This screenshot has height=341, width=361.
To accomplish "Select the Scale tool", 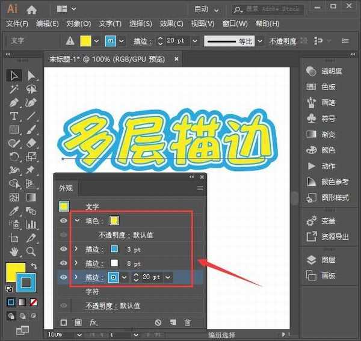I will point(31,157).
